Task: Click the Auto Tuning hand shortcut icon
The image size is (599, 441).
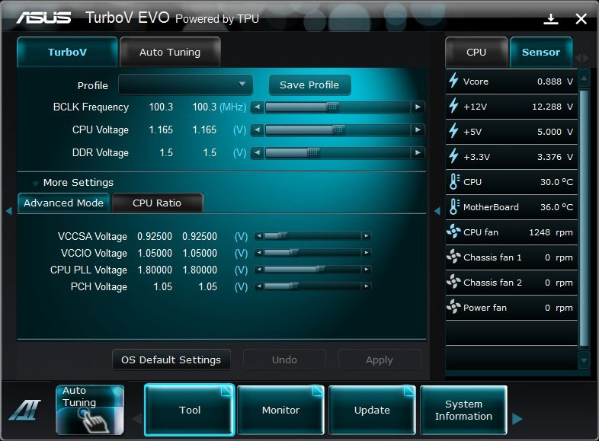Action: click(90, 410)
